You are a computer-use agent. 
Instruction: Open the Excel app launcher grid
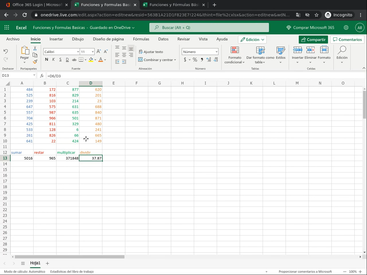7,27
